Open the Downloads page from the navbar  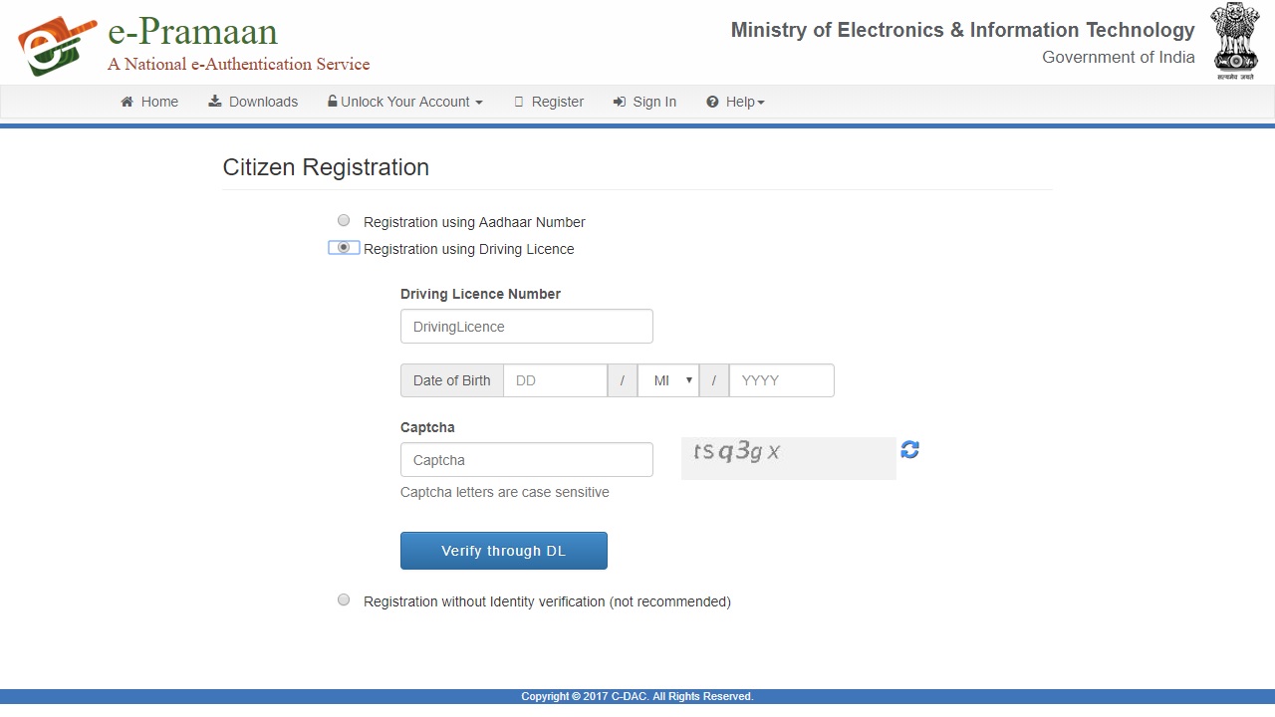[253, 102]
